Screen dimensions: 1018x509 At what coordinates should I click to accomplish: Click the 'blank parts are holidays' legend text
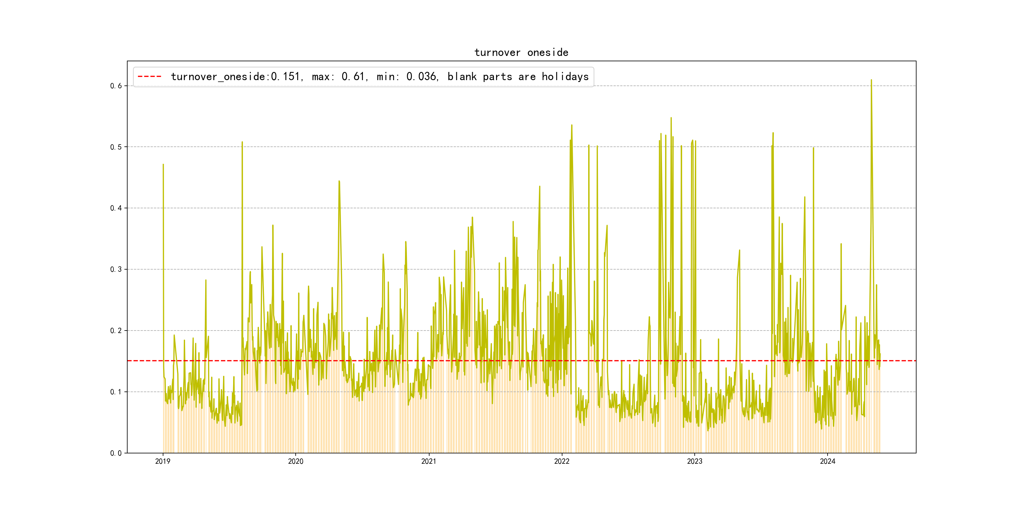[518, 77]
